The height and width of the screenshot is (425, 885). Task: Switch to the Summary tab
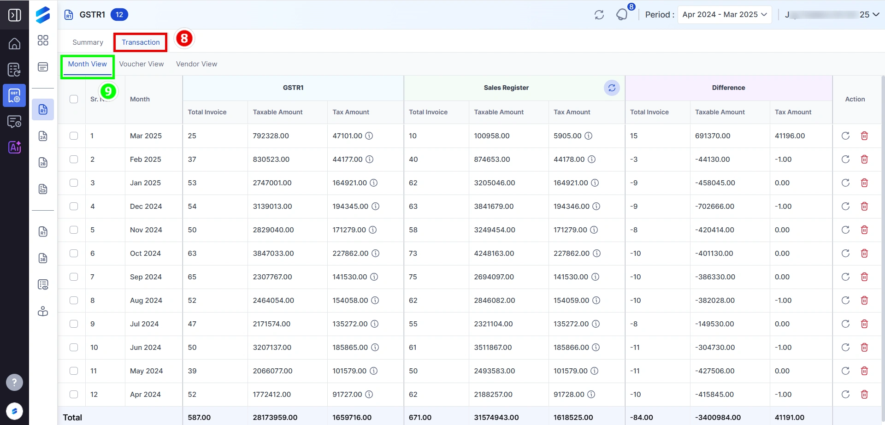[88, 42]
